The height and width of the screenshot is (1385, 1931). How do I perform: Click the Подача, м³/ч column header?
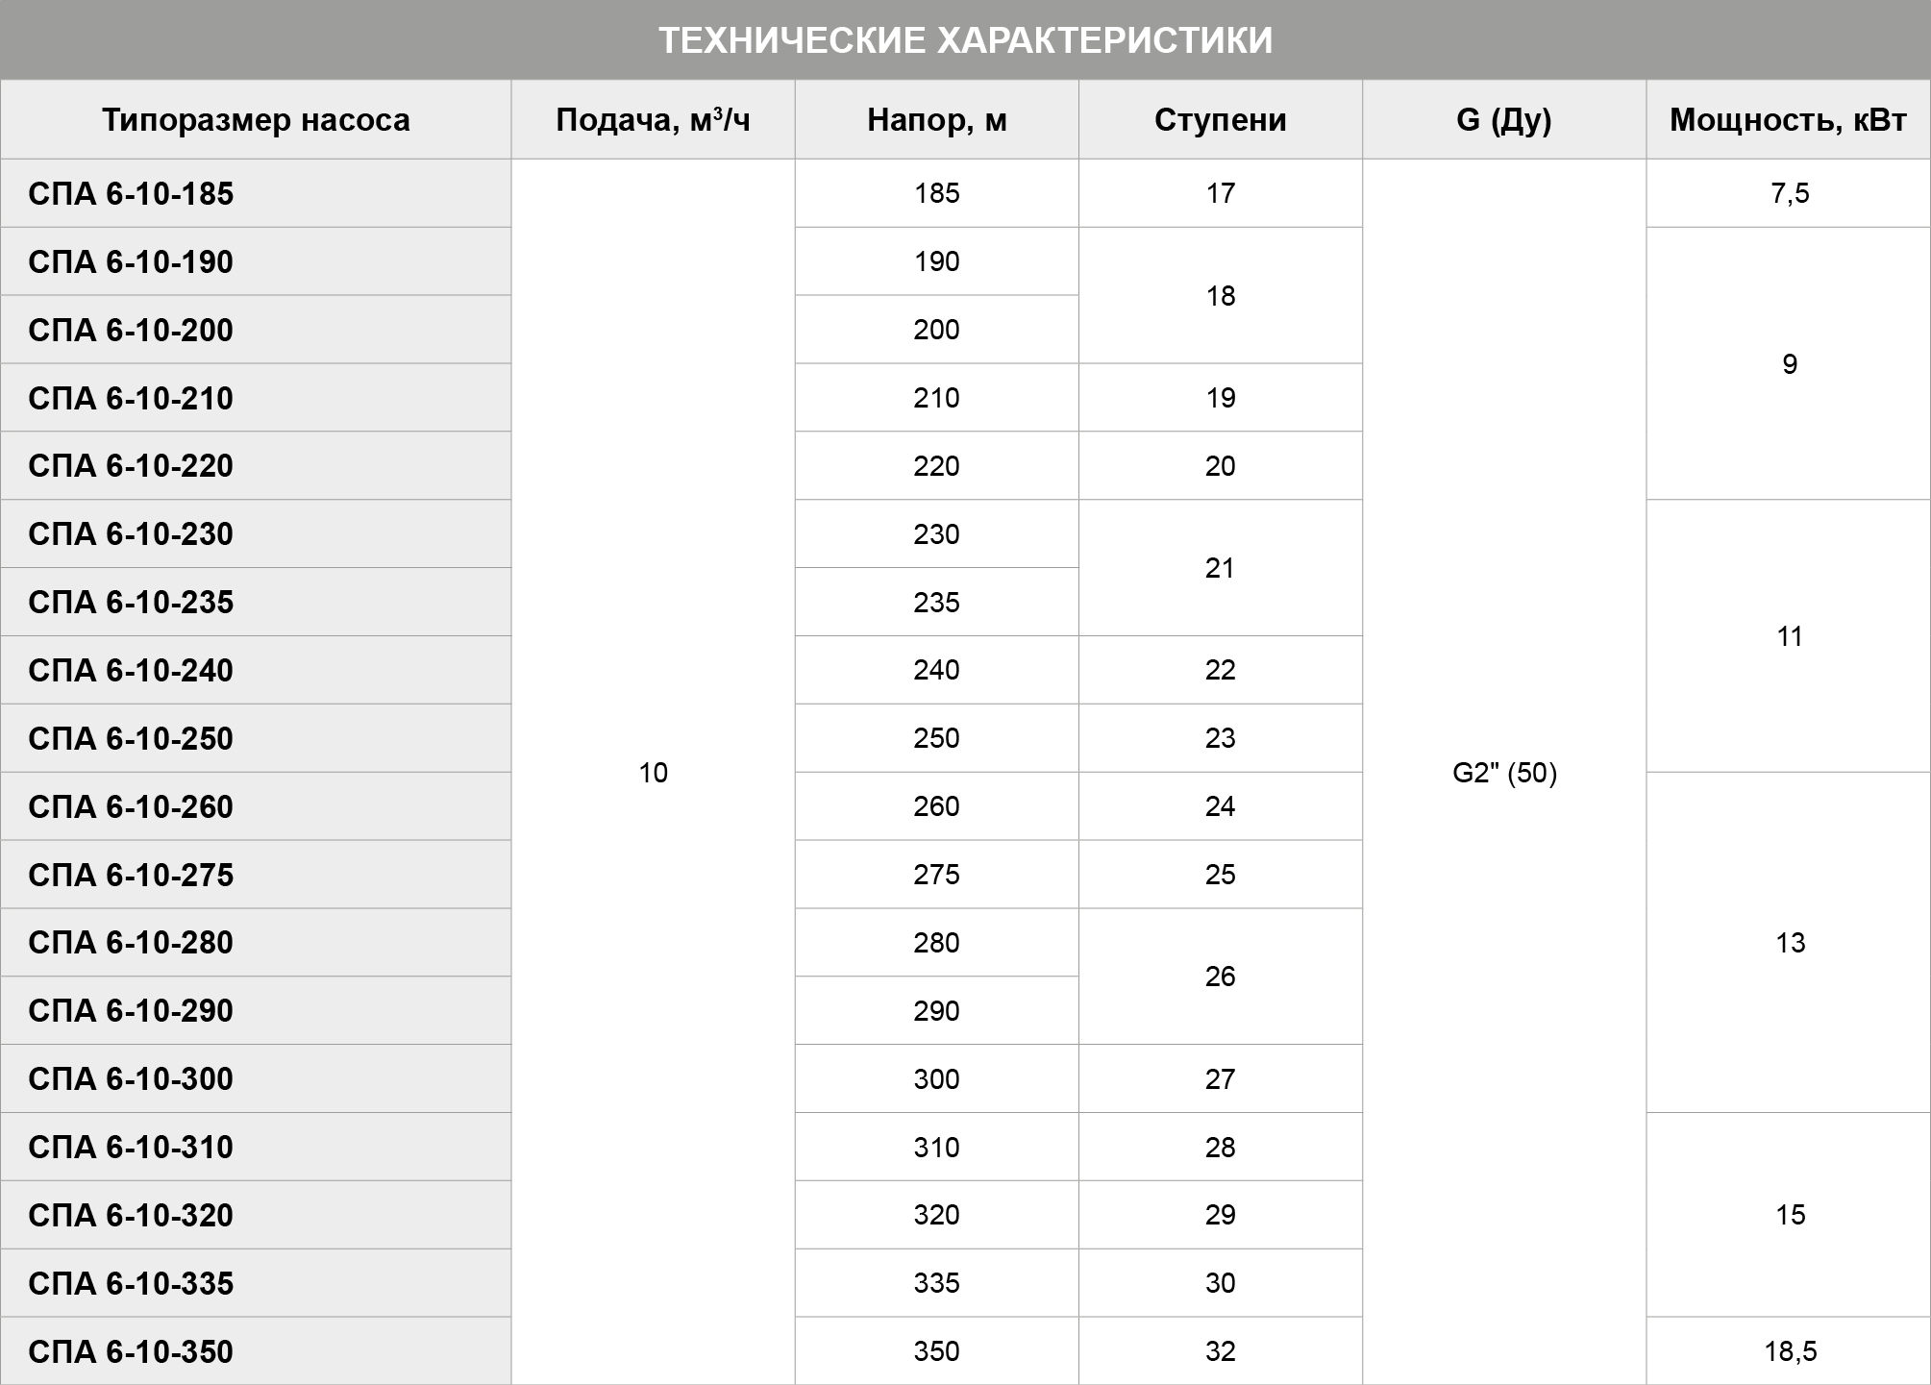click(x=653, y=119)
